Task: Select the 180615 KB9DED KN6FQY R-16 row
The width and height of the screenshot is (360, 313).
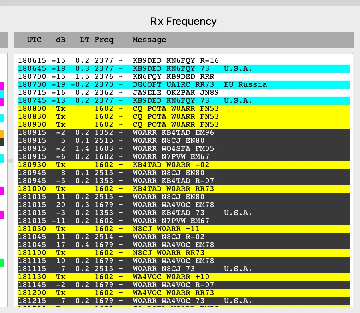Action: pos(184,61)
